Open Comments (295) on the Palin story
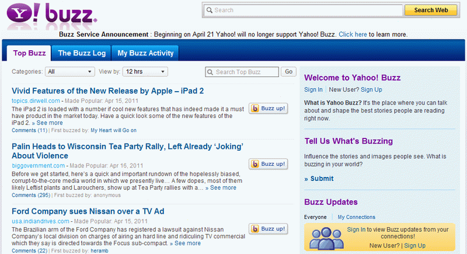 click(31, 196)
